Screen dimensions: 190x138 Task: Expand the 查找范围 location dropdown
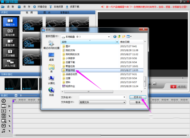pos(109,37)
